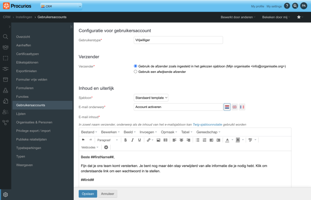Open the Invoegen editor menu

coord(148,132)
